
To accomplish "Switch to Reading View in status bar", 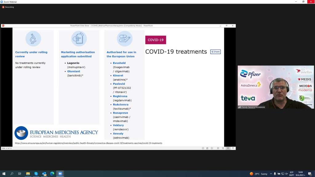I will click(x=228, y=148).
